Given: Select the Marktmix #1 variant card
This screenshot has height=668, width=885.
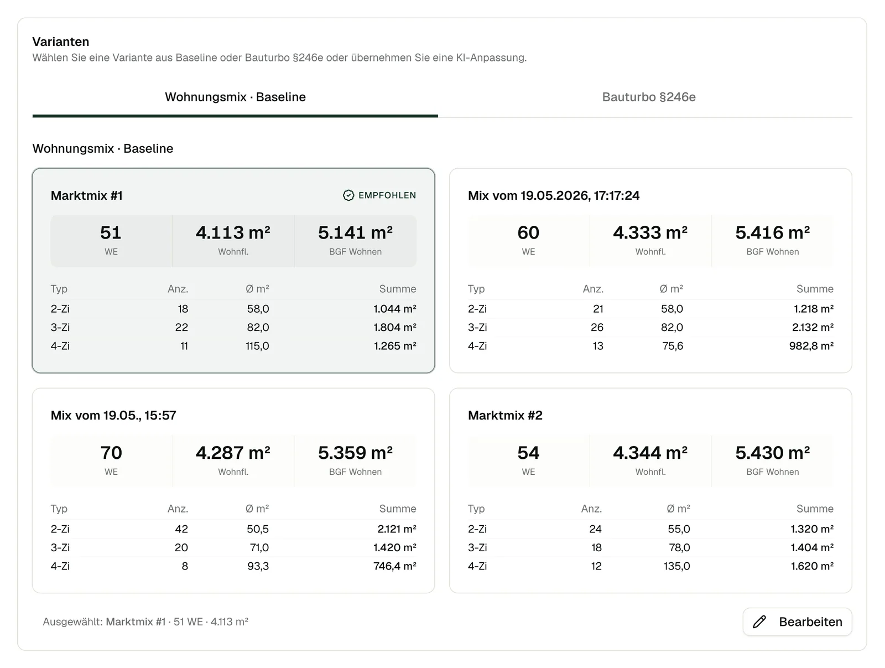Looking at the screenshot, I should point(233,271).
